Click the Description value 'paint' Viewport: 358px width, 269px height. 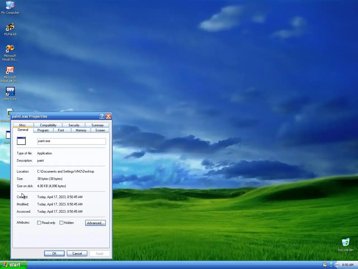[x=41, y=161]
